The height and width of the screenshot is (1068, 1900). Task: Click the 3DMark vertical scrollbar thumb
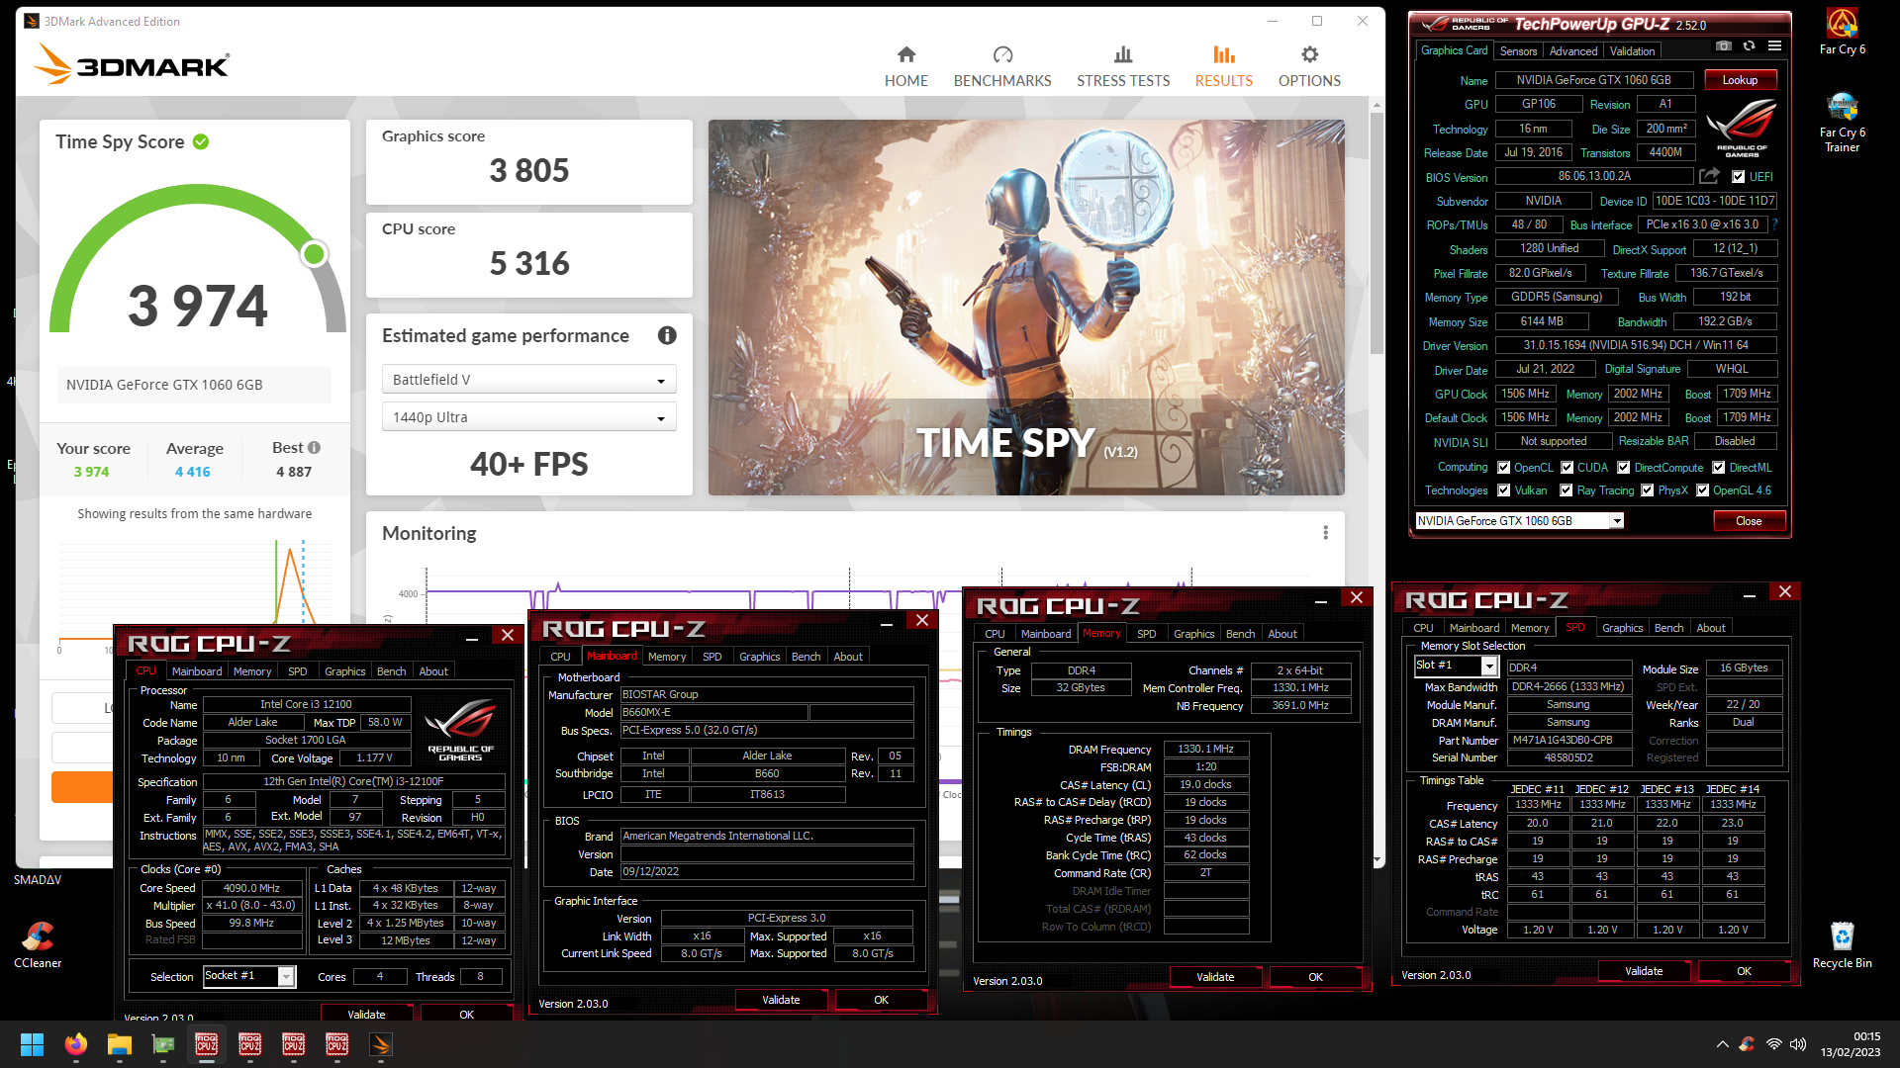click(1377, 232)
